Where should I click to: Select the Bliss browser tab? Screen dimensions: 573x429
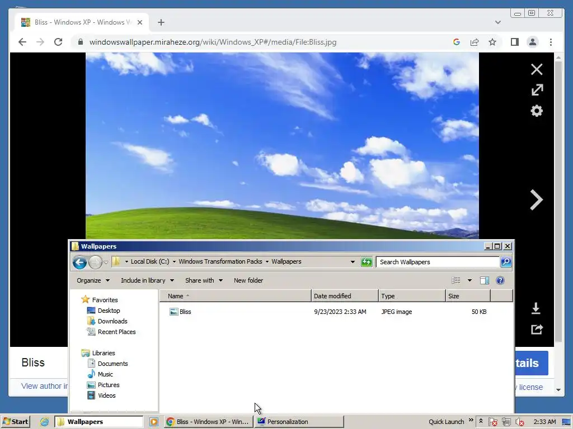(82, 22)
